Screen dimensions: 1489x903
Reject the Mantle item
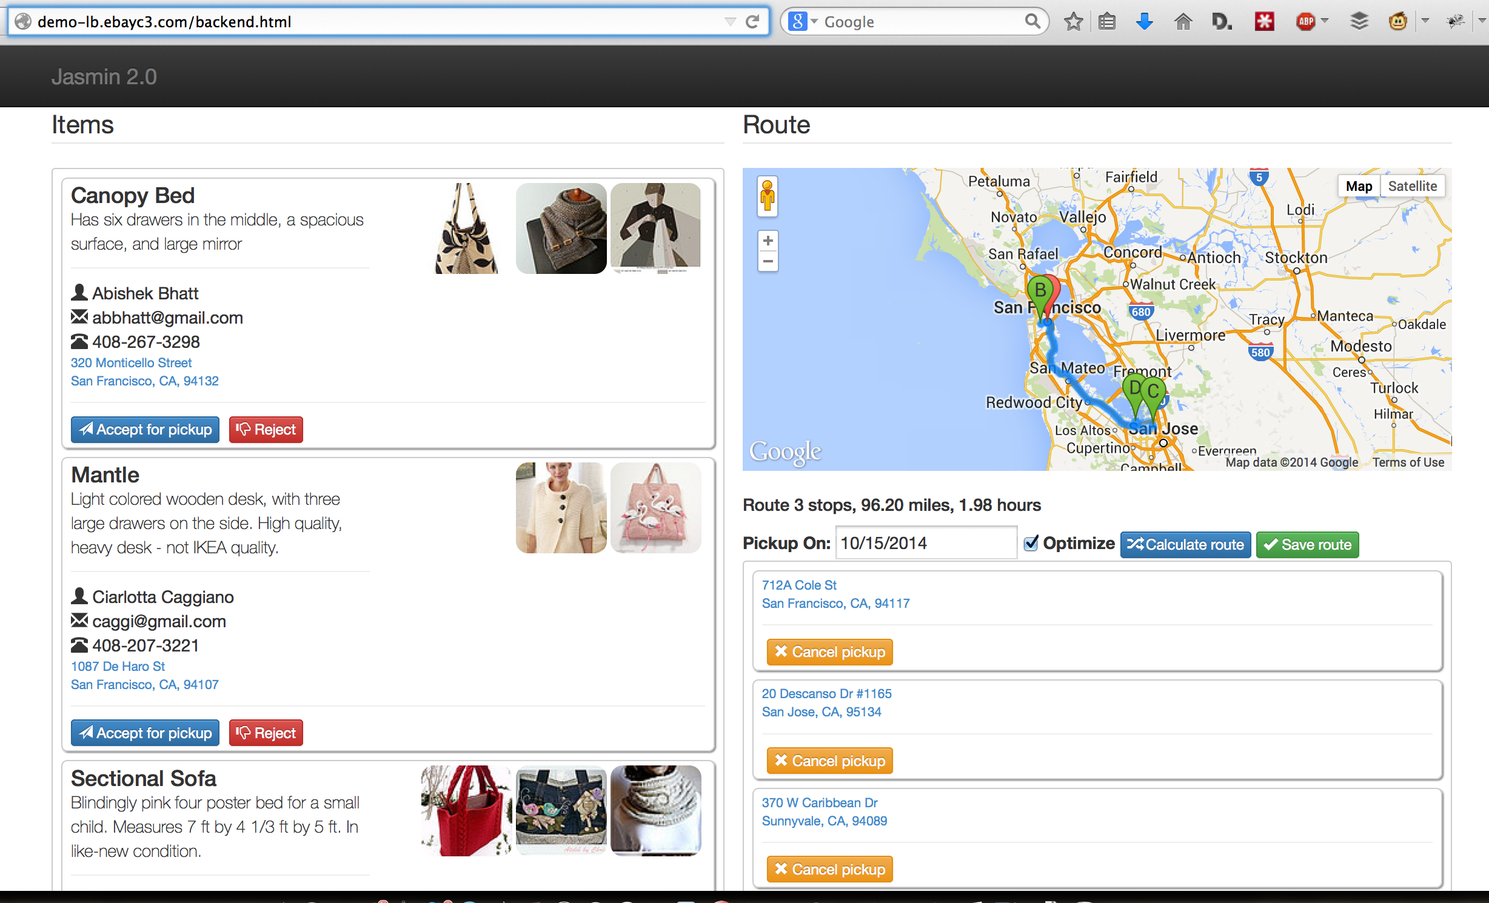click(266, 733)
